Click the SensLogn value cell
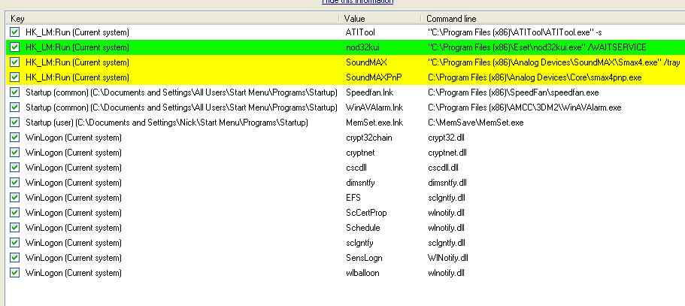The width and height of the screenshot is (685, 306). (363, 258)
